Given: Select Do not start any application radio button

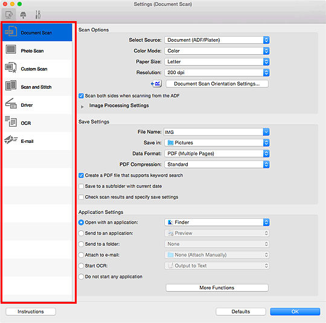Looking at the screenshot, I should point(81,277).
